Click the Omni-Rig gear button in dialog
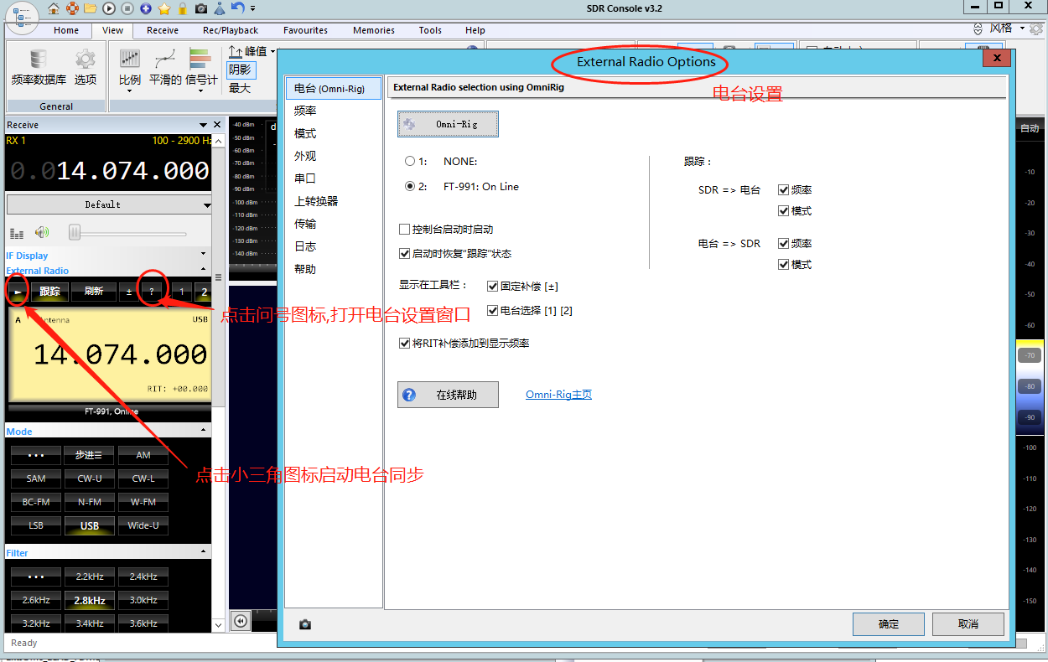 click(x=448, y=124)
